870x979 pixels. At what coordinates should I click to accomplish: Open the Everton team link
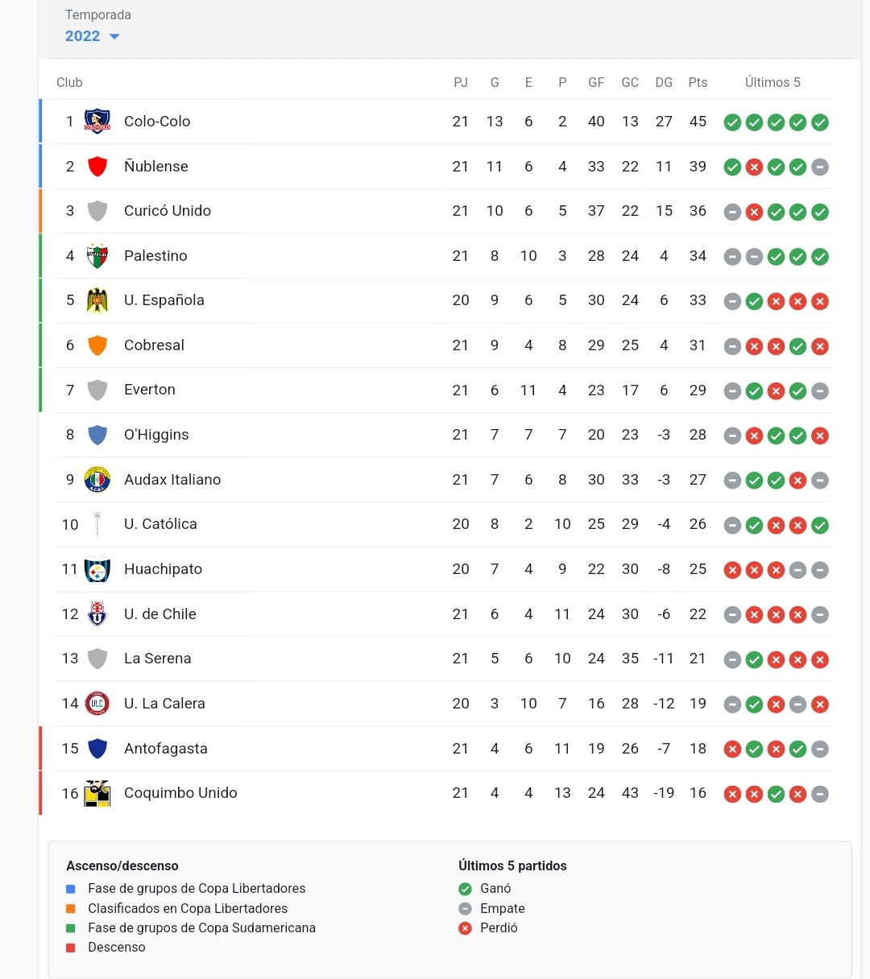click(x=150, y=390)
